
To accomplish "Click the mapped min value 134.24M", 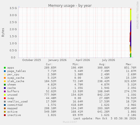I will (x=77, y=108).
